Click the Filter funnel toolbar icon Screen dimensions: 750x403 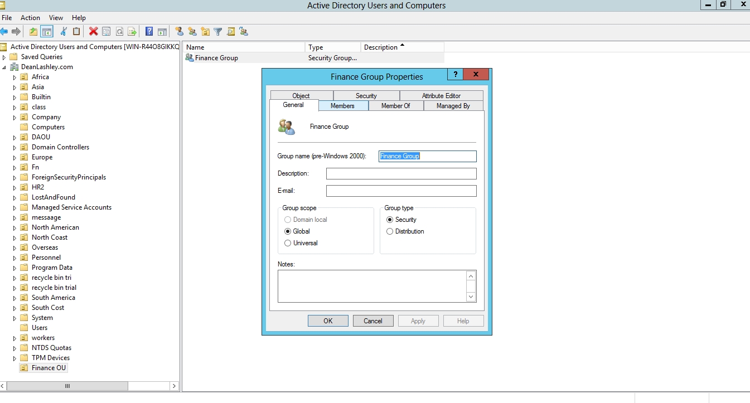pos(218,32)
